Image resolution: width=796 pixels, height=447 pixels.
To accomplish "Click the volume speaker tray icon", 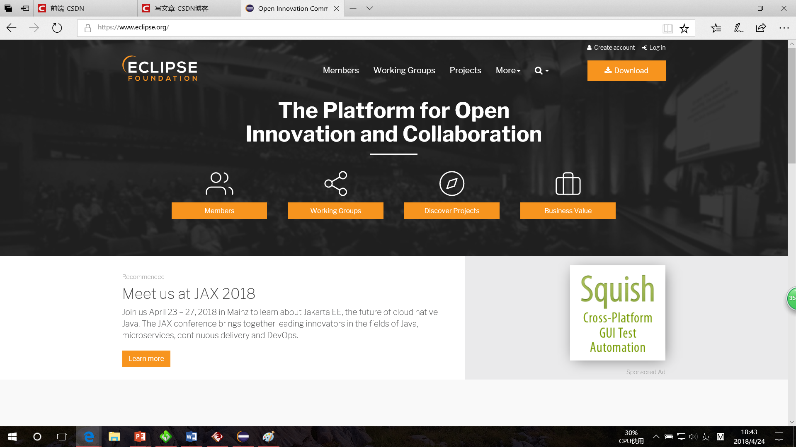I will (693, 437).
